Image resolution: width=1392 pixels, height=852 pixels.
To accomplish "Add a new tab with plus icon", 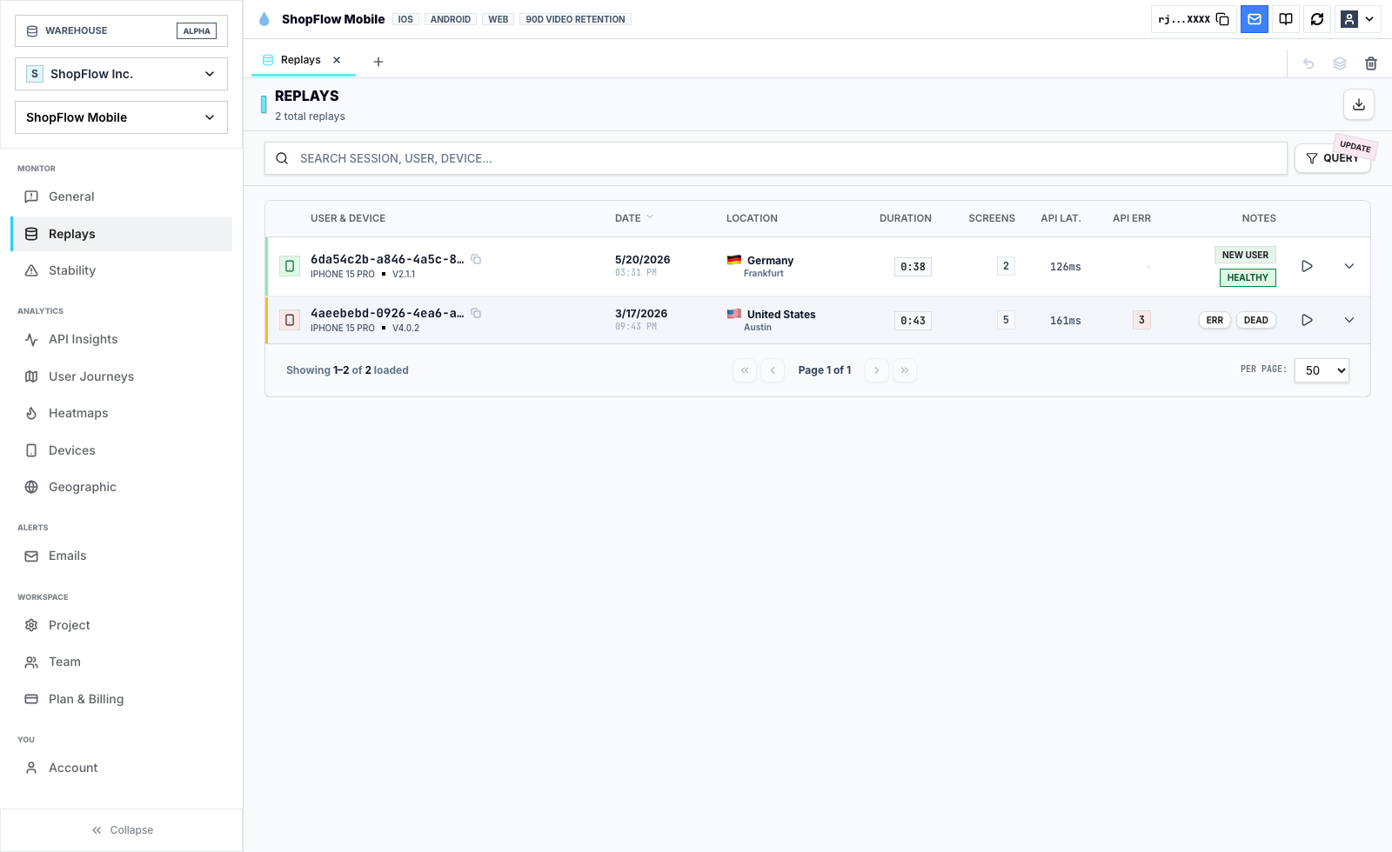I will [378, 61].
